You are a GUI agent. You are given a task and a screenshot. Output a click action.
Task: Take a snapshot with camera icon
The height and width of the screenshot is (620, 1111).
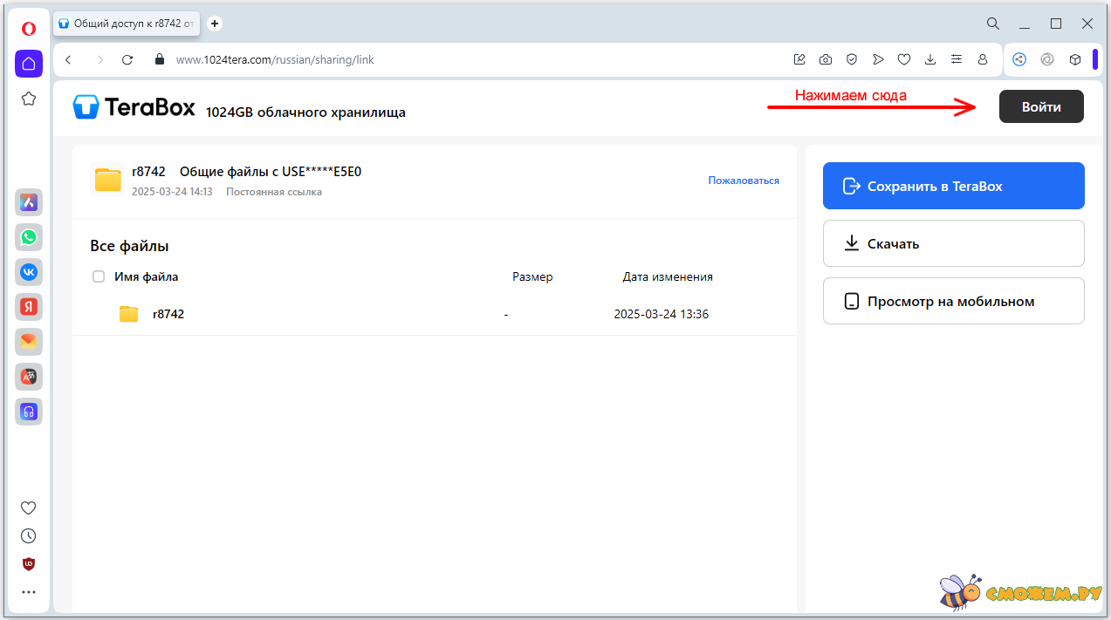826,60
